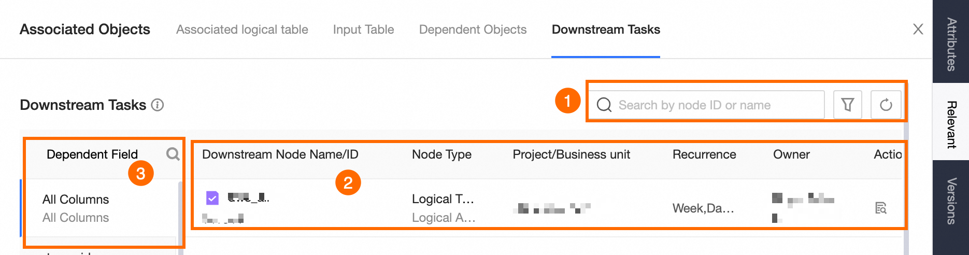Select the Relevant side tab

[x=951, y=124]
